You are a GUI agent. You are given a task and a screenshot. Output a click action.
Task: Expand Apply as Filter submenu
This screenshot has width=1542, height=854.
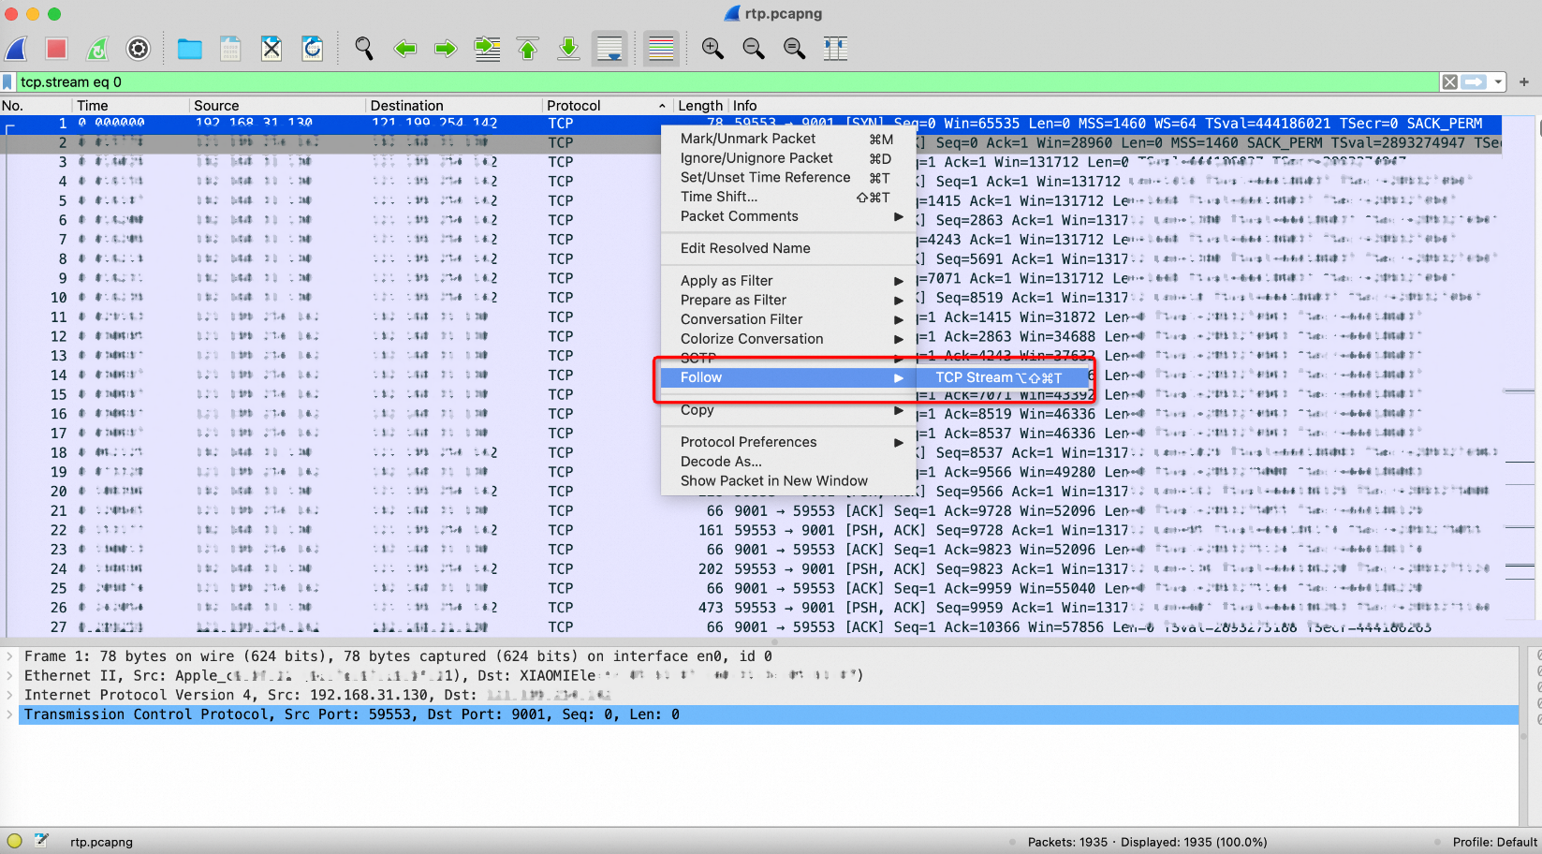pos(787,281)
